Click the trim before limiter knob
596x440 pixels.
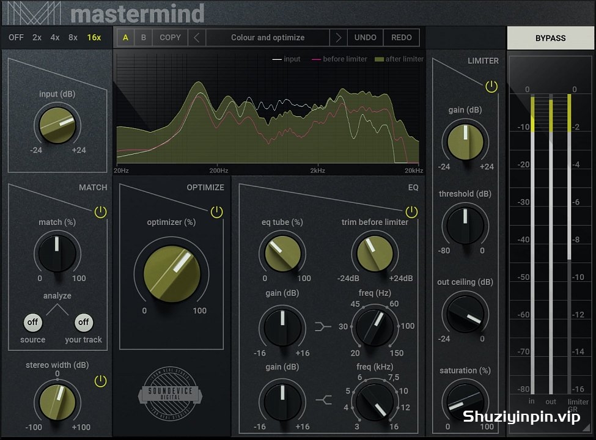pos(375,253)
